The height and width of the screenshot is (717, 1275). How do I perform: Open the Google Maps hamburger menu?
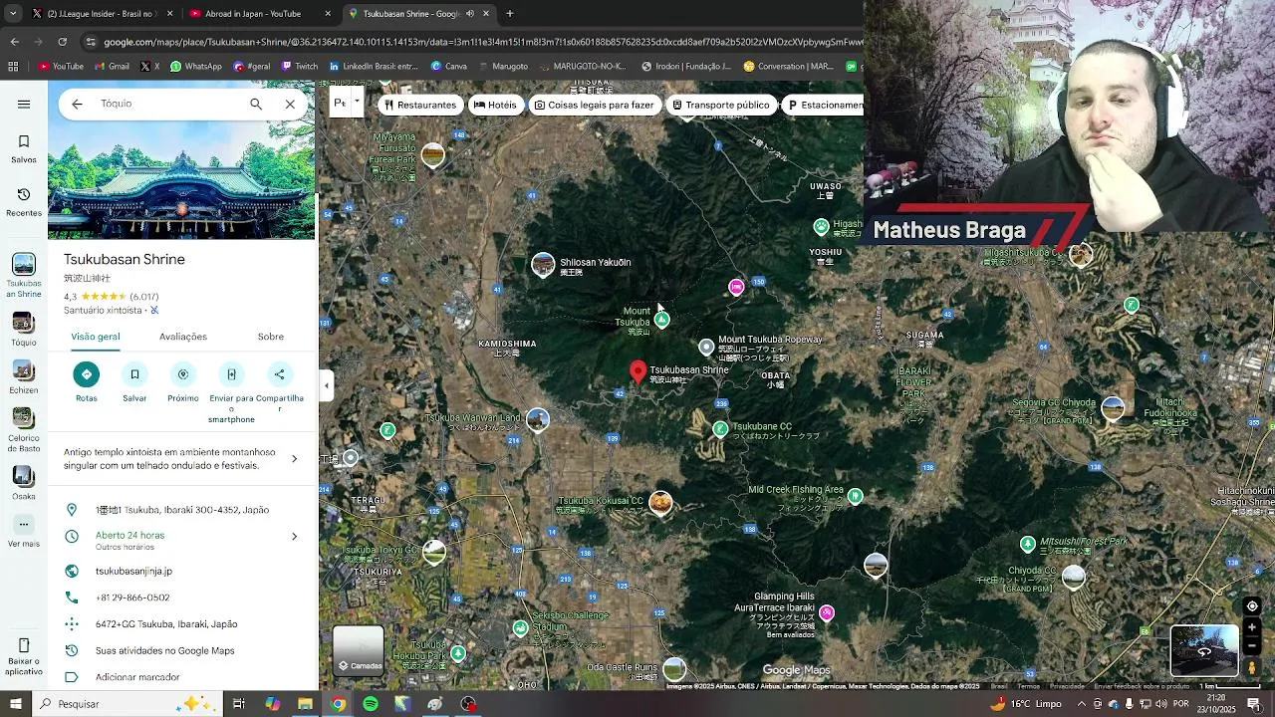coord(24,104)
